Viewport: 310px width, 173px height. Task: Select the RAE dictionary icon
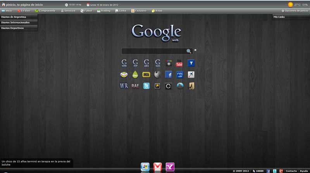(135, 86)
